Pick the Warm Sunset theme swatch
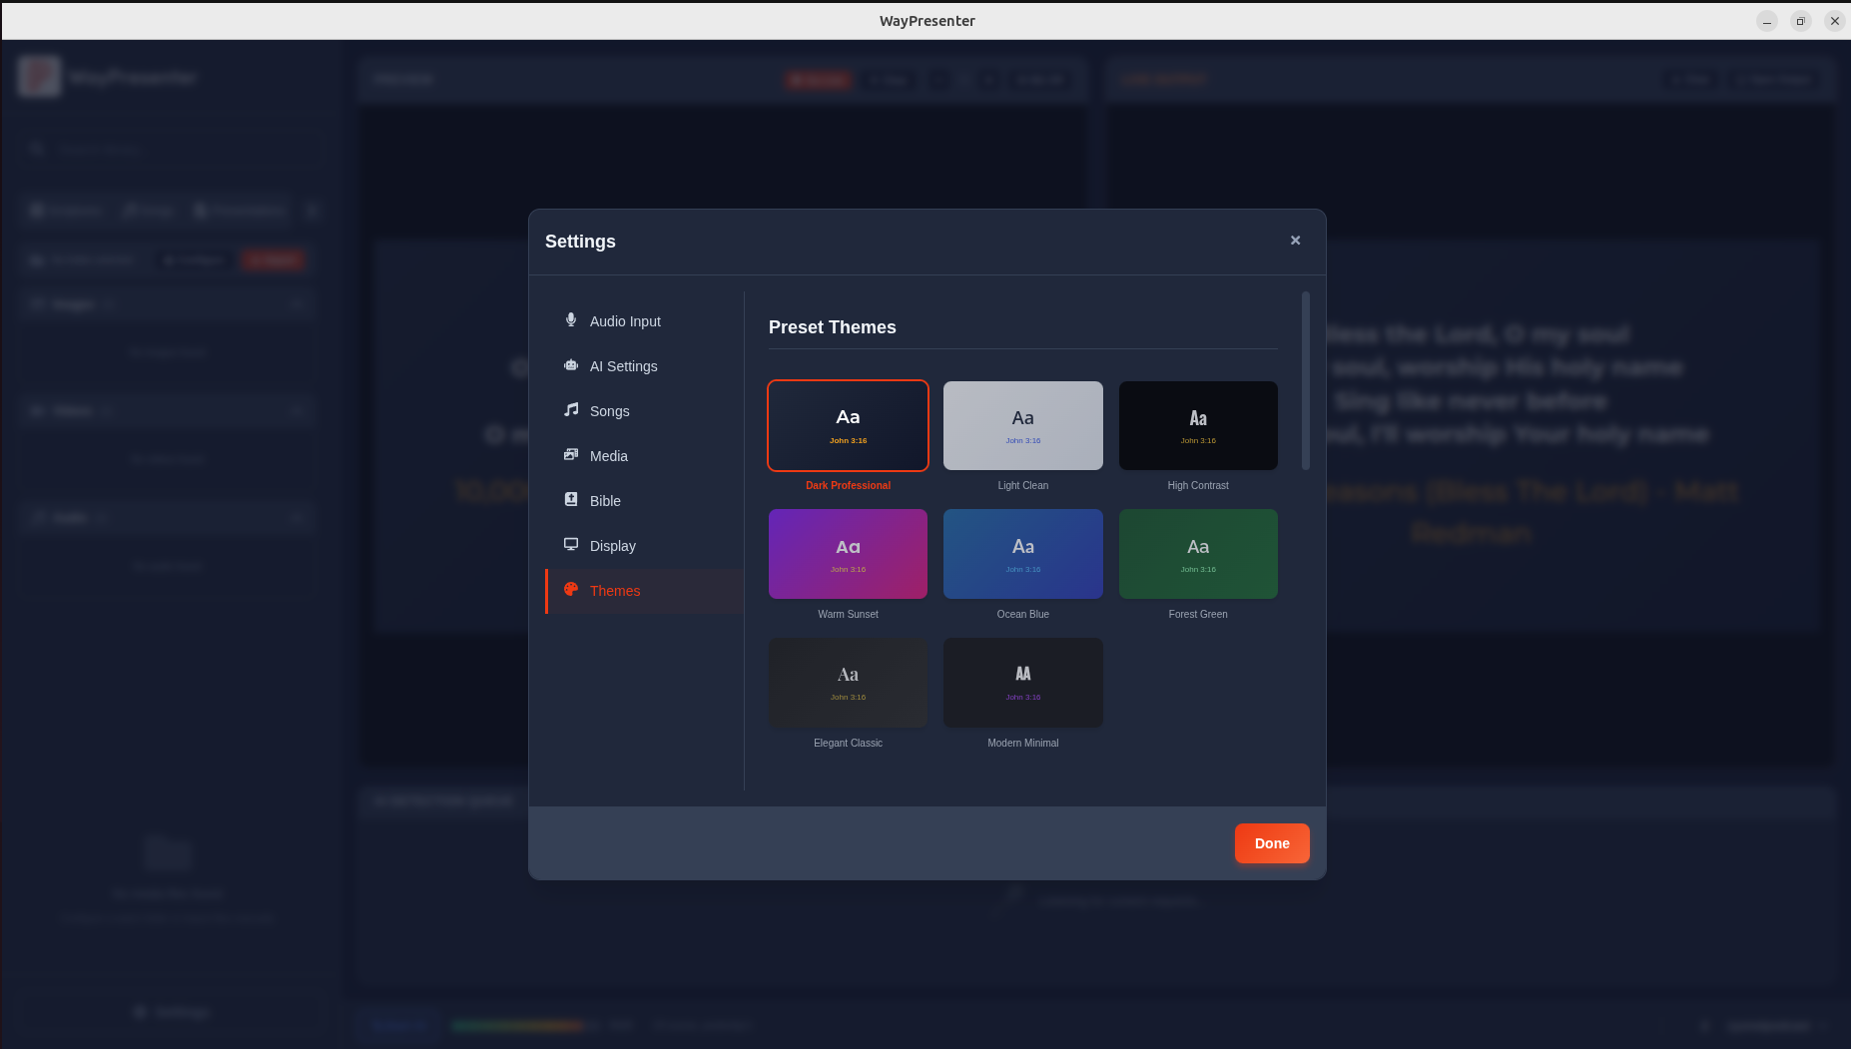The height and width of the screenshot is (1049, 1851). (848, 554)
